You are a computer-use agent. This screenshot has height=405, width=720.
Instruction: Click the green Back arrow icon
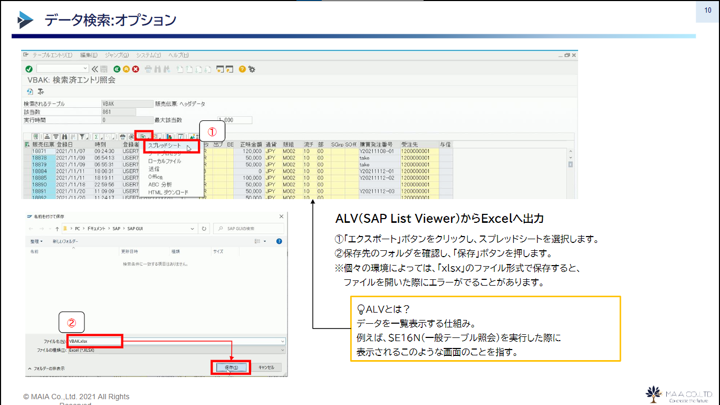tap(117, 69)
